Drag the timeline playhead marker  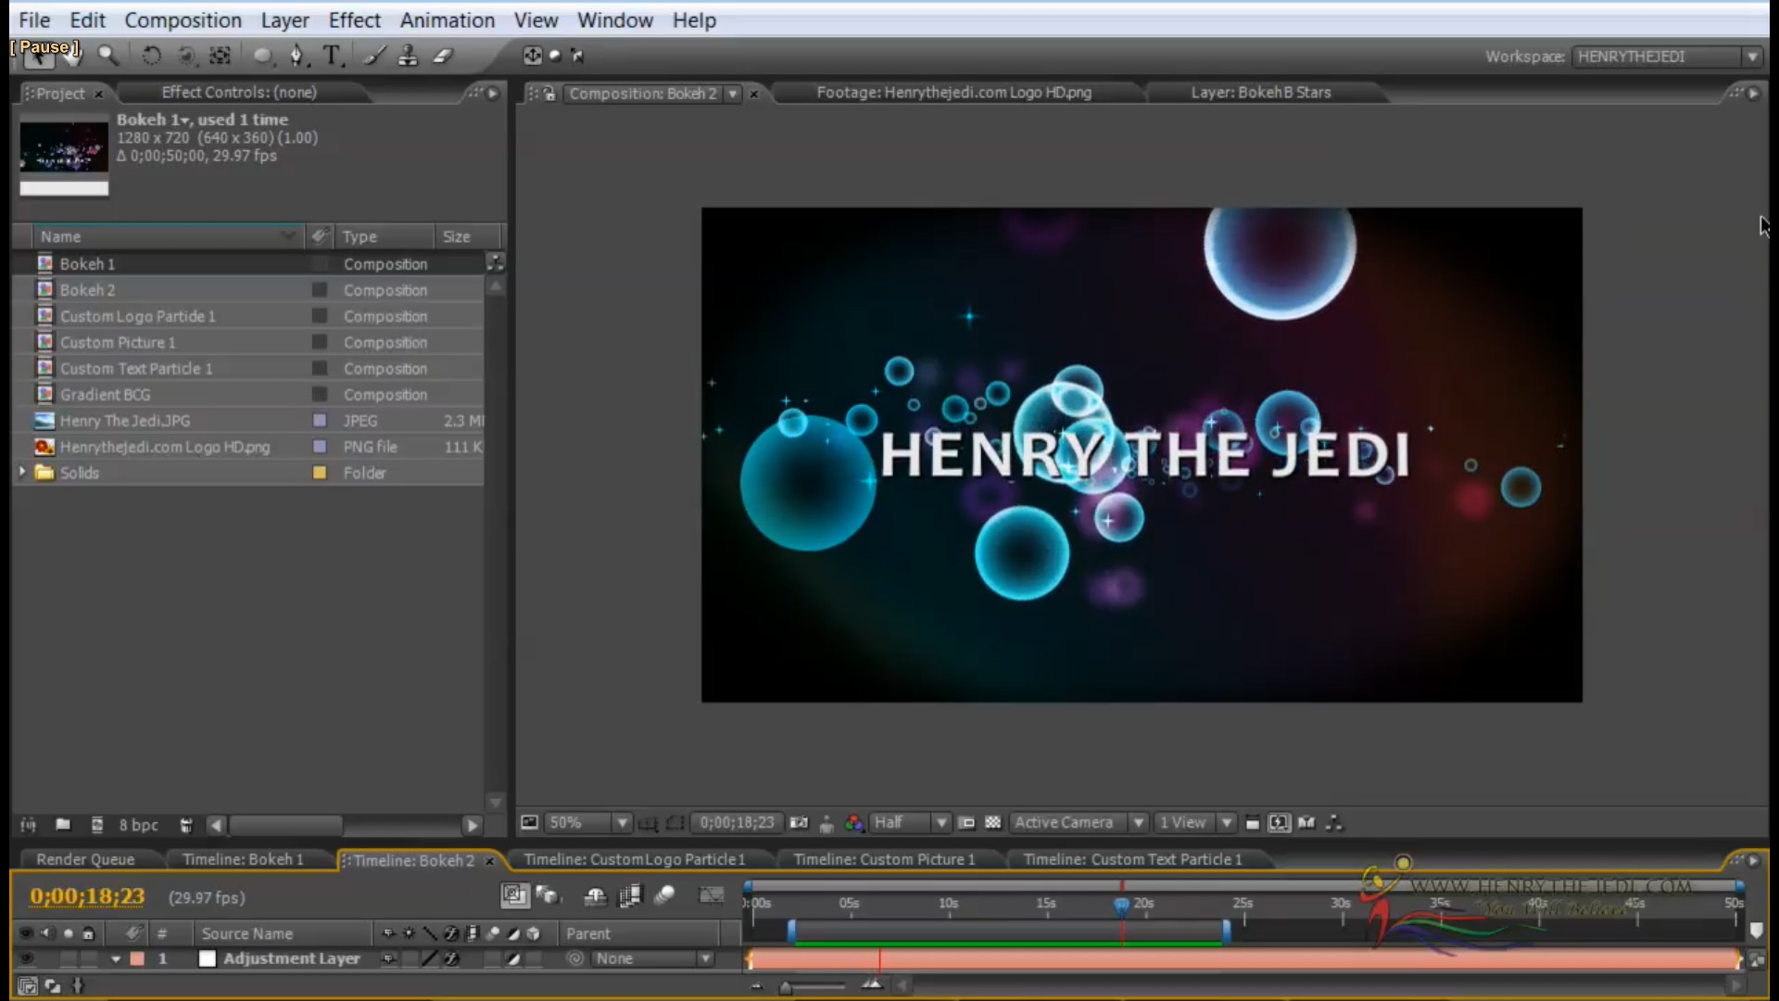pyautogui.click(x=1120, y=905)
